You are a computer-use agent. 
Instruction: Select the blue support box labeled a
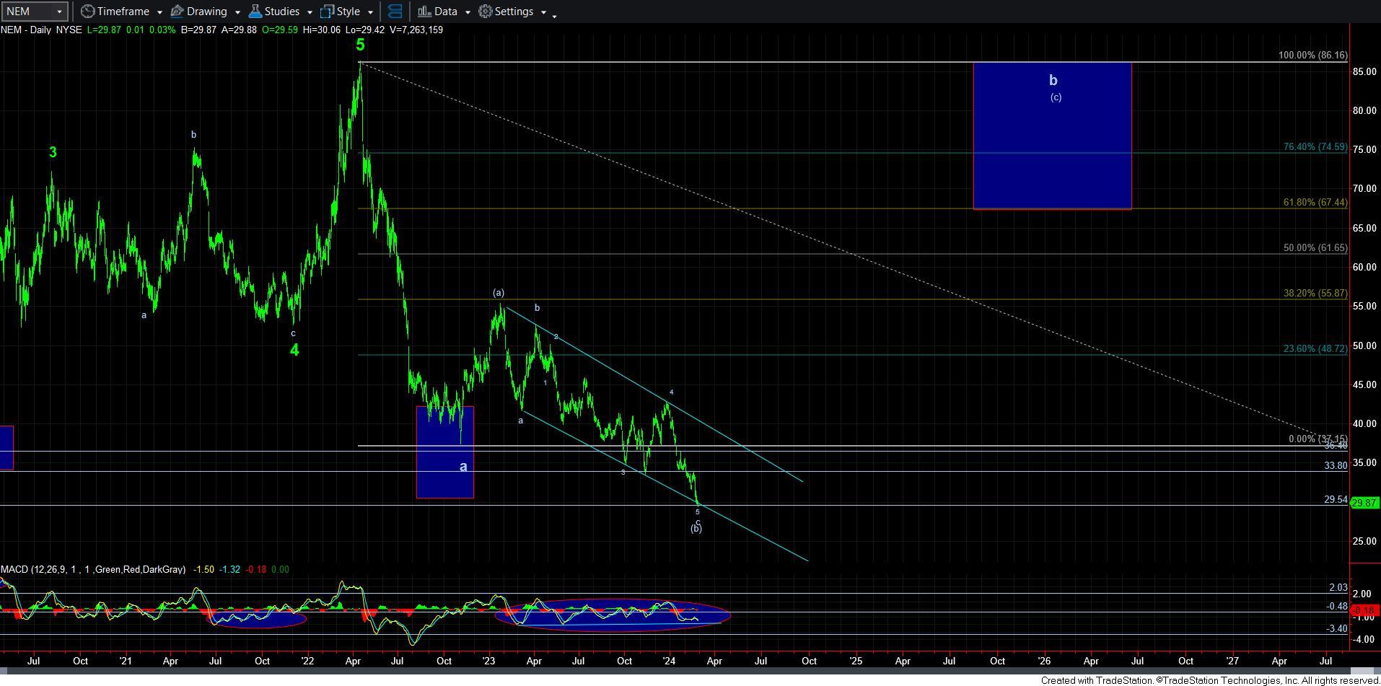coord(445,452)
